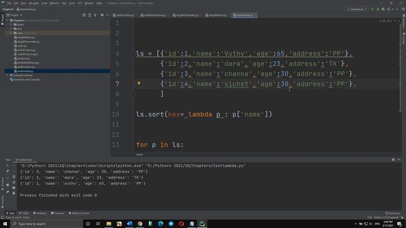
Task: Click wrench settings icon in Run panel
Action: tap(8, 171)
